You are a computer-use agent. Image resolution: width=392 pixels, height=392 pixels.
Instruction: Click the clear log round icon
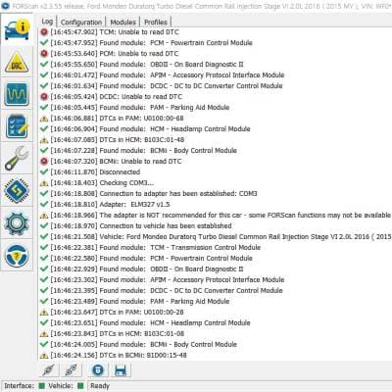click(x=98, y=370)
